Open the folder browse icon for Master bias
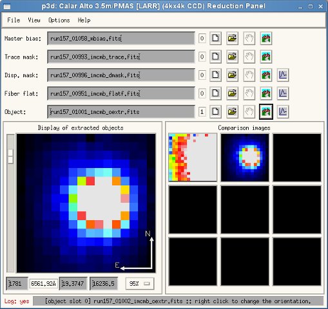Screen dimensions: 328x309 pos(232,39)
